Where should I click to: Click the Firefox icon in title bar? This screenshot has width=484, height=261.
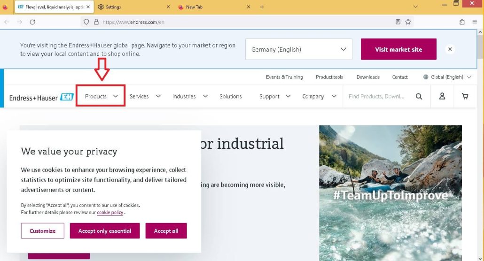[x=5, y=7]
